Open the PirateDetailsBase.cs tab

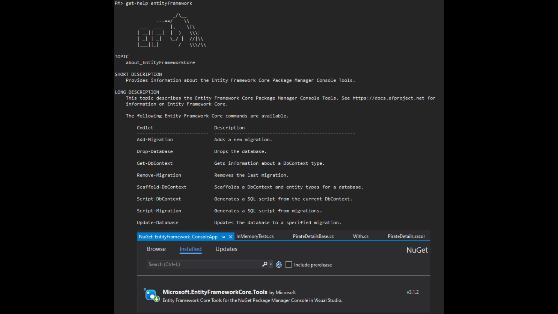(313, 237)
